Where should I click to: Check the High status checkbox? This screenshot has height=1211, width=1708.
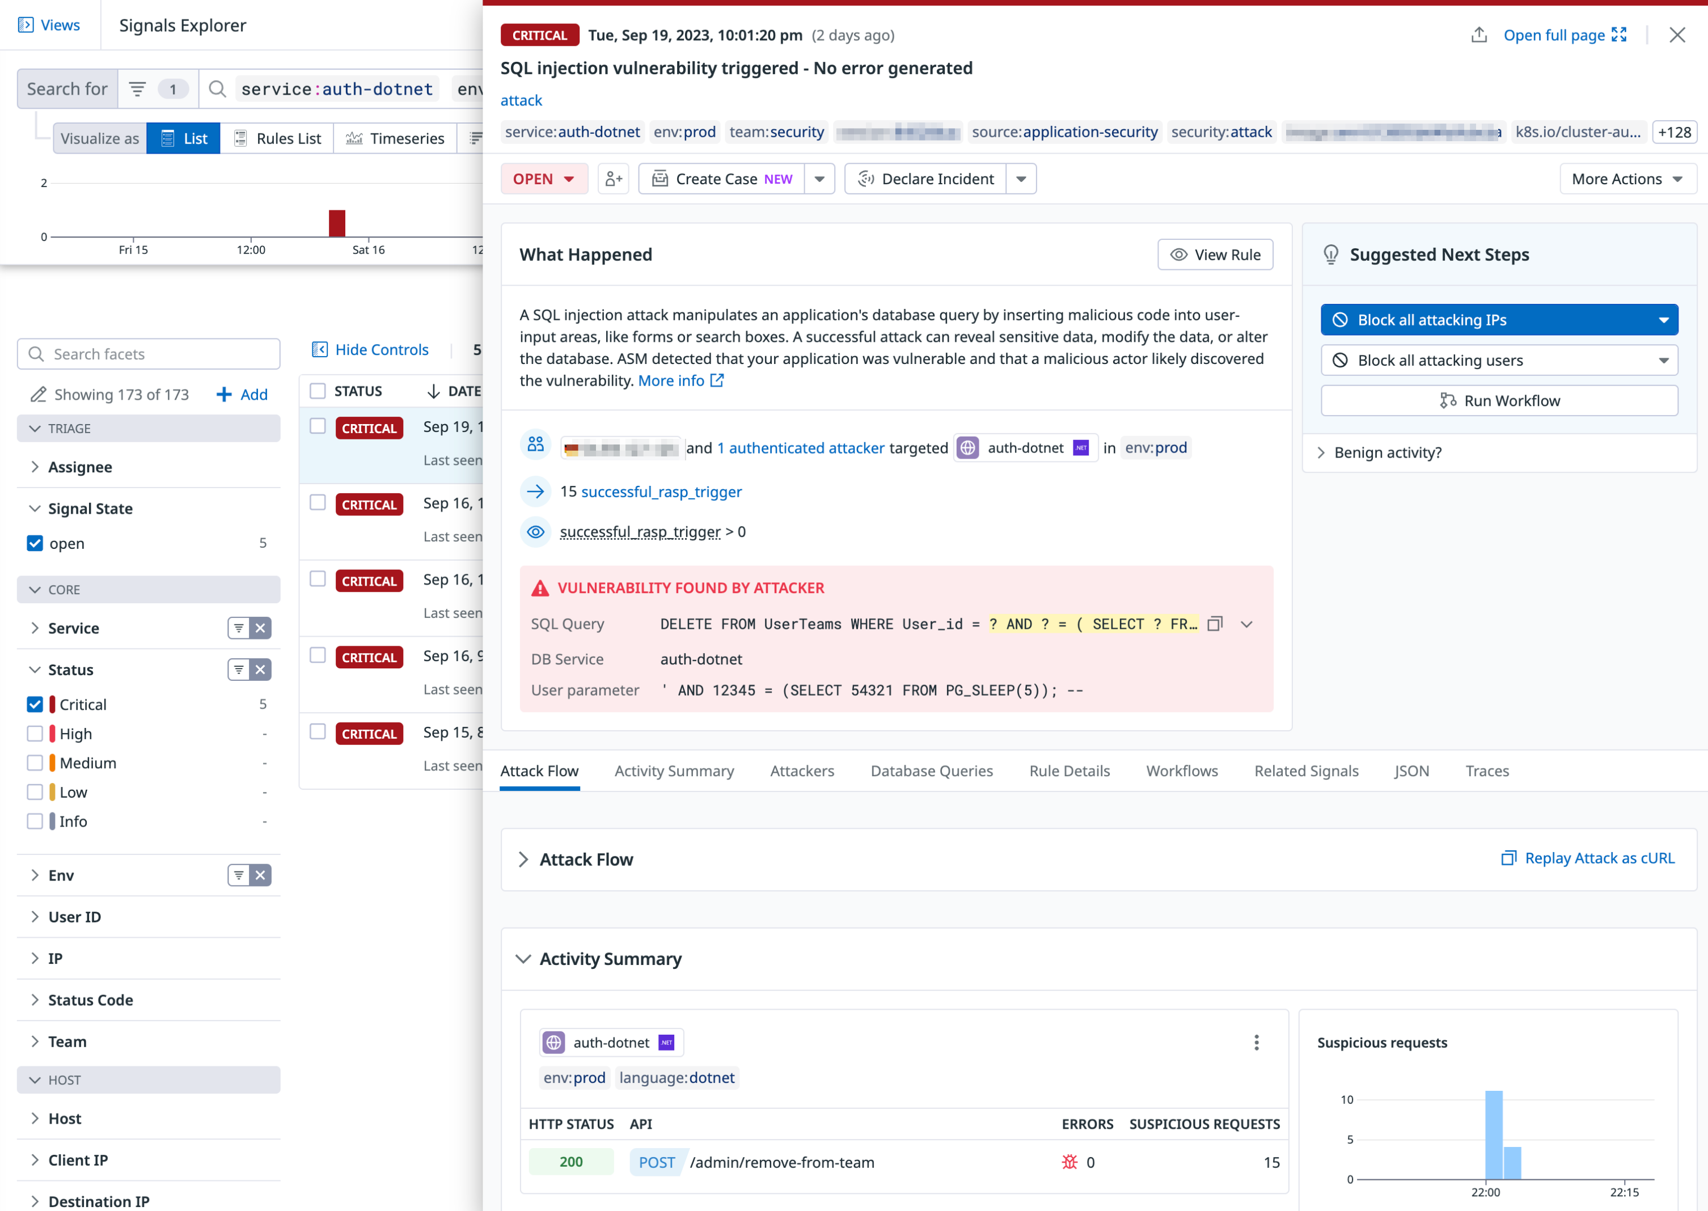[35, 734]
